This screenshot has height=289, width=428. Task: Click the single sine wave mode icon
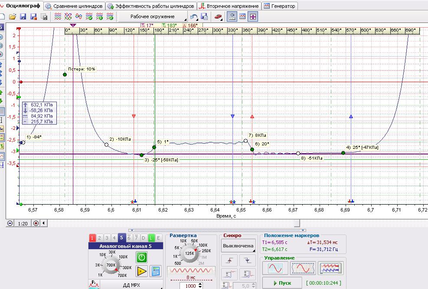pyautogui.click(x=275, y=268)
